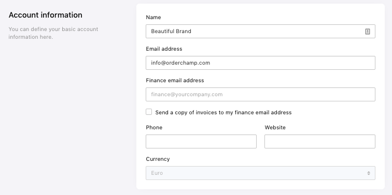Click the 'Website' field label
Image resolution: width=392 pixels, height=195 pixels.
(275, 127)
